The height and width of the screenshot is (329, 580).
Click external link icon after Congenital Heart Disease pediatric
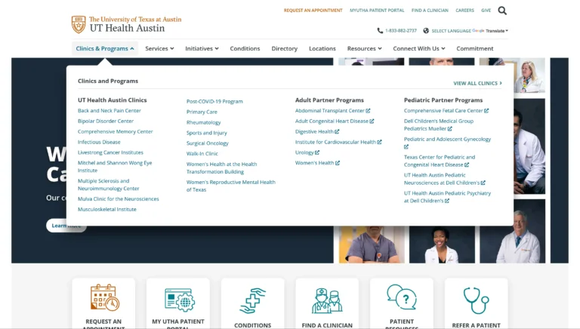pyautogui.click(x=467, y=164)
